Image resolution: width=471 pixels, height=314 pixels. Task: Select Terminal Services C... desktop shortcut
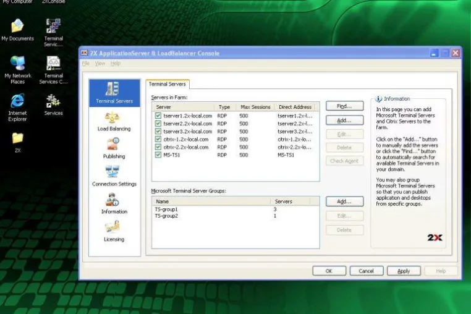coord(54,70)
